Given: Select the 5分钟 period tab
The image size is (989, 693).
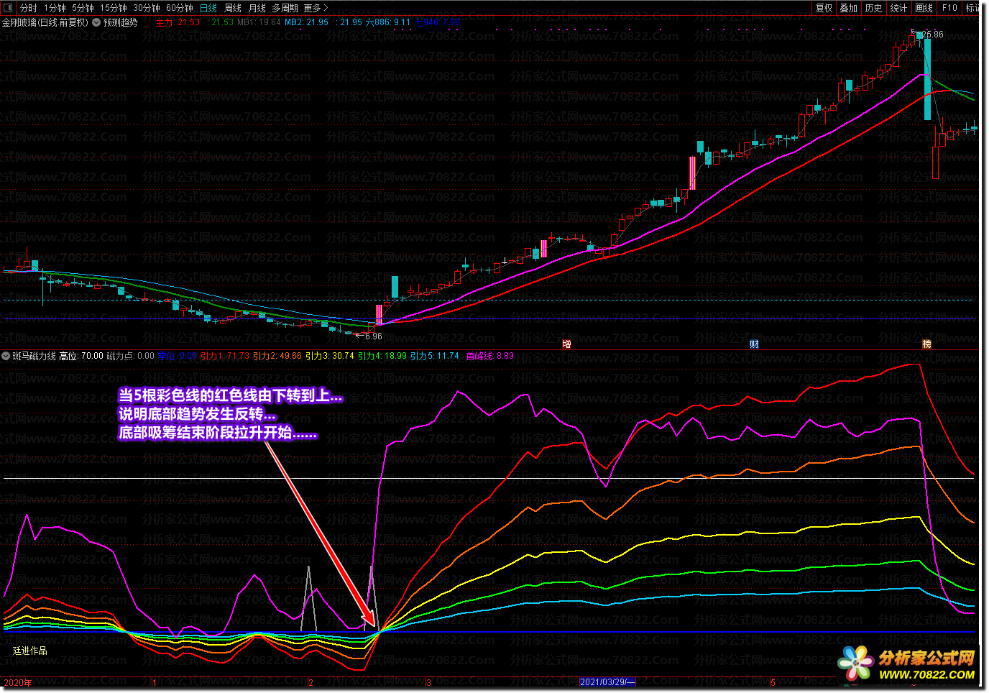Looking at the screenshot, I should click(83, 8).
